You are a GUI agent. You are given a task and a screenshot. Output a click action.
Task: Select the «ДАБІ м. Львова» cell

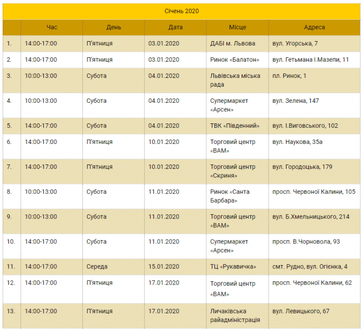[232, 43]
